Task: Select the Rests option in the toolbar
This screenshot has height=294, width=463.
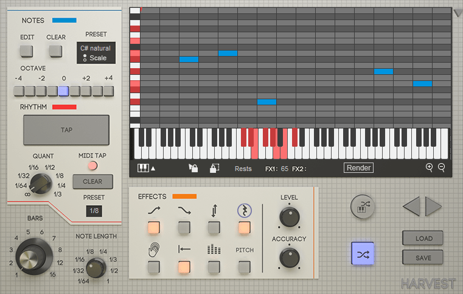Action: pyautogui.click(x=243, y=169)
